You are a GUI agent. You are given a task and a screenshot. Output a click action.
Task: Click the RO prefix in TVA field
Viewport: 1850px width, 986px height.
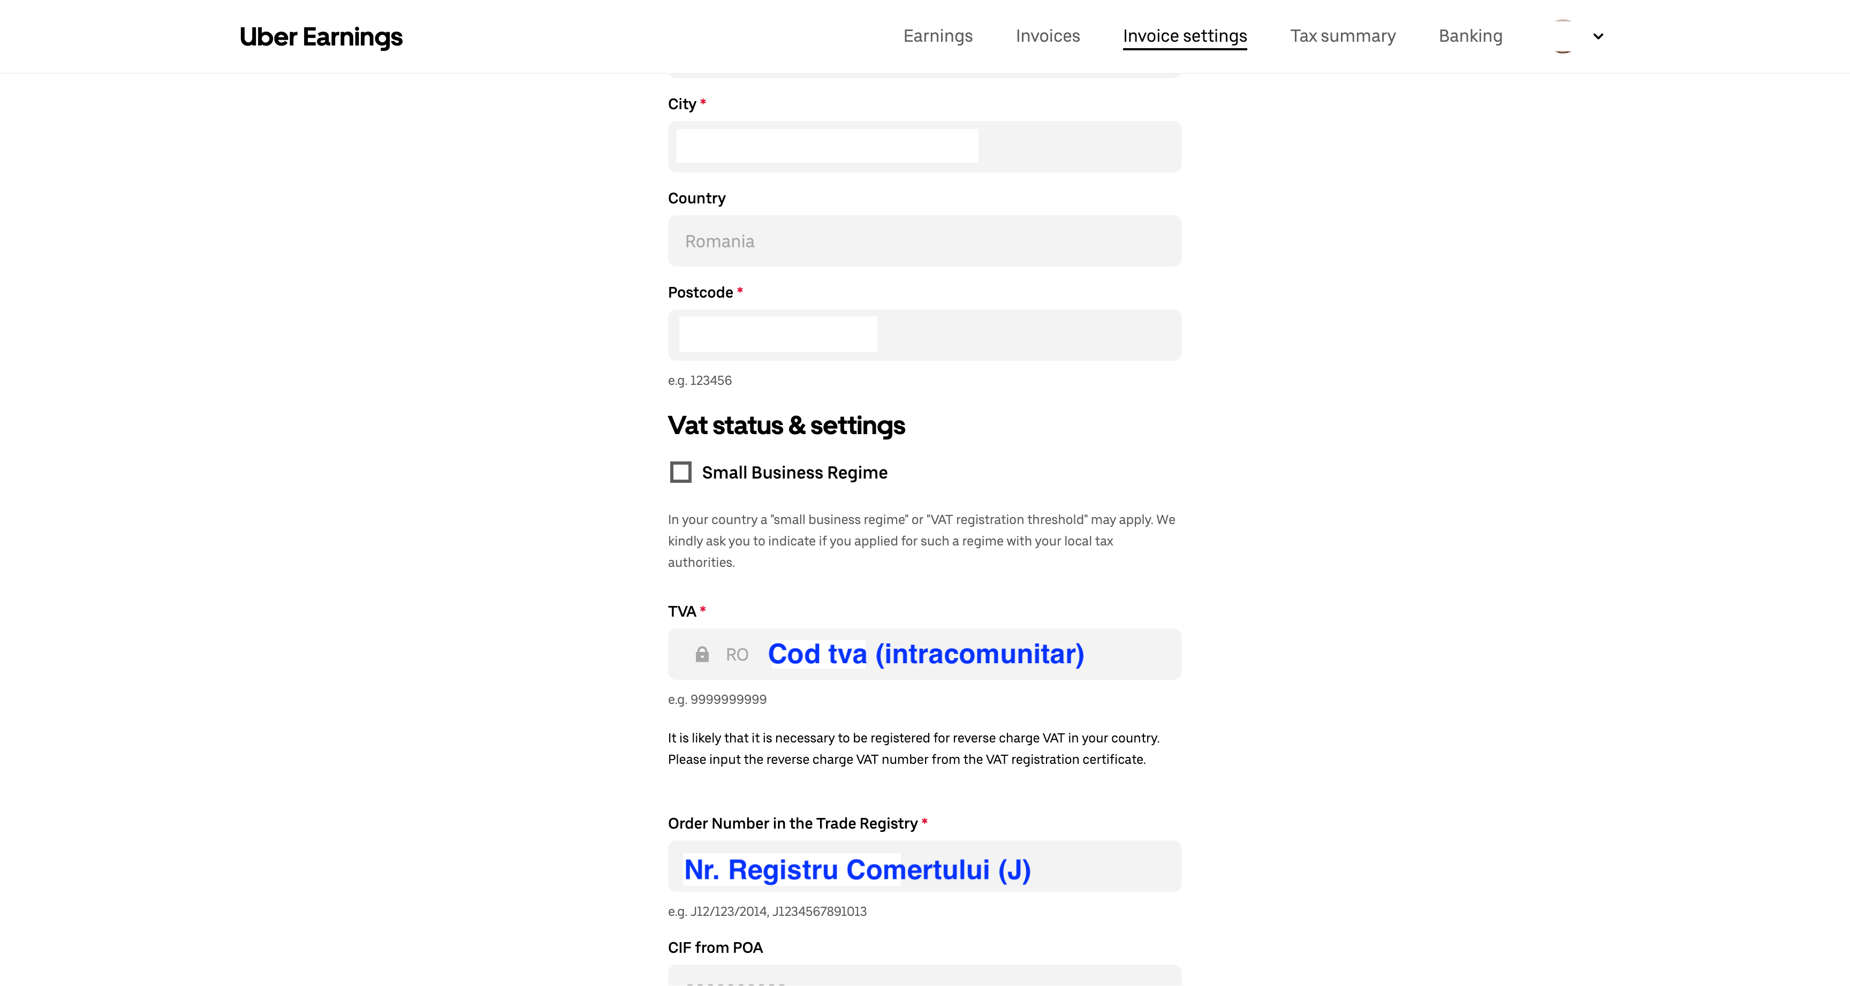point(737,655)
